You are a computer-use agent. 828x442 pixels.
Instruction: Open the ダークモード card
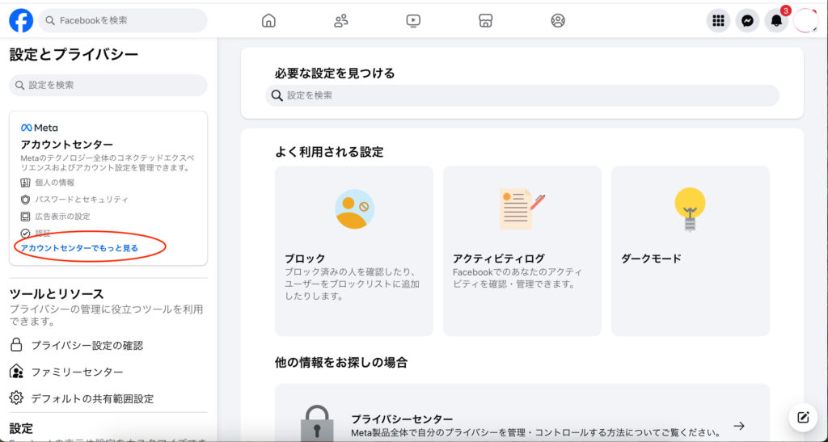pos(691,250)
